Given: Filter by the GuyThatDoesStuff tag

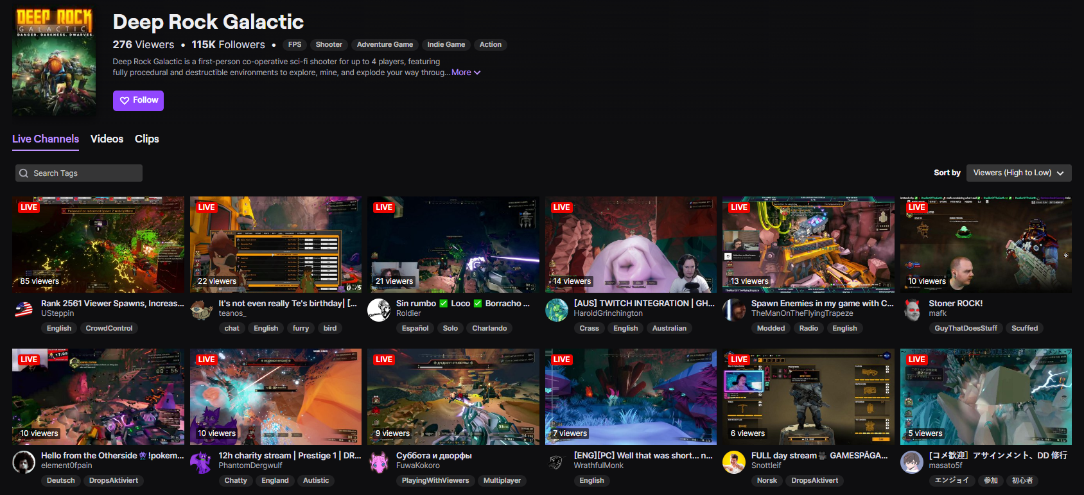Looking at the screenshot, I should tap(966, 328).
